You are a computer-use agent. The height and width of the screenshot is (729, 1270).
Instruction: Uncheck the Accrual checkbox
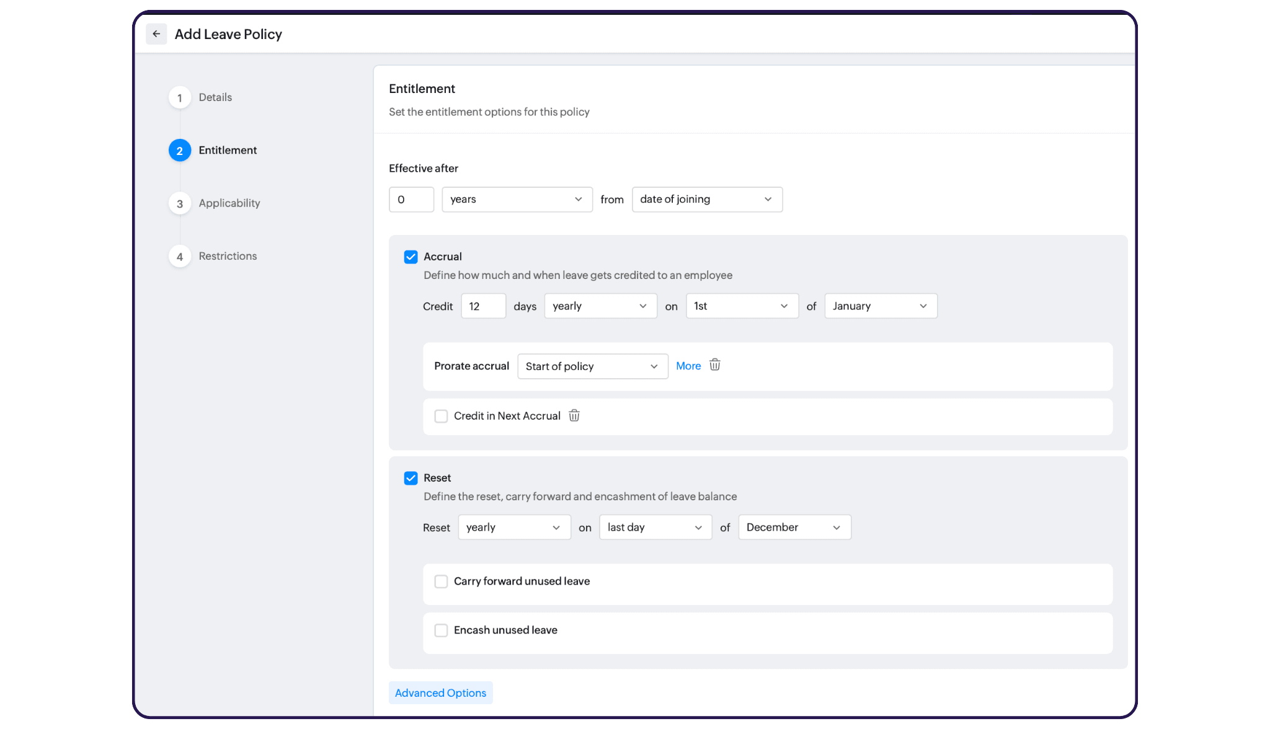click(x=411, y=257)
